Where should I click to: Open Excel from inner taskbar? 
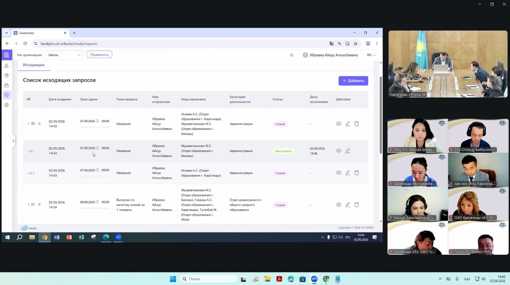click(81, 237)
